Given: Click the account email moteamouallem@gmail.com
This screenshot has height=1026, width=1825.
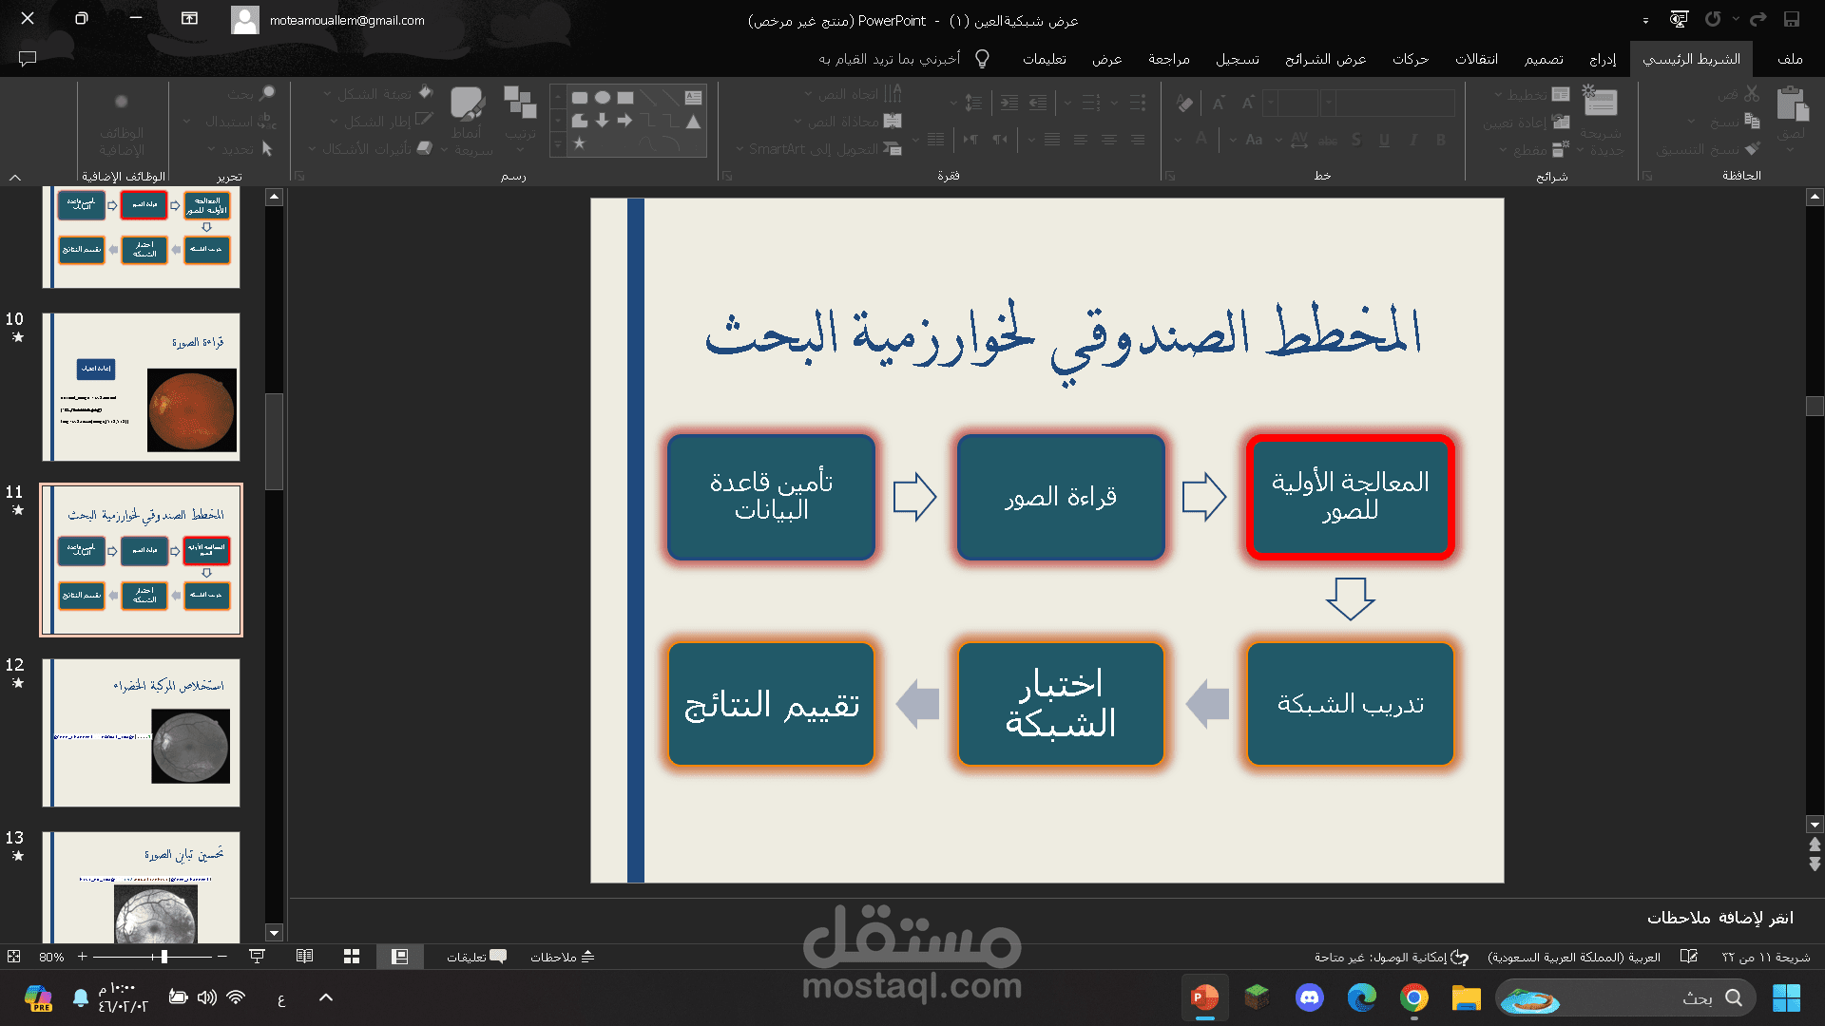Looking at the screenshot, I should pos(347,20).
